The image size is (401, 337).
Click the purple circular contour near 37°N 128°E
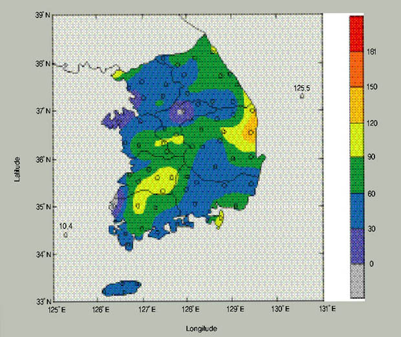[182, 112]
